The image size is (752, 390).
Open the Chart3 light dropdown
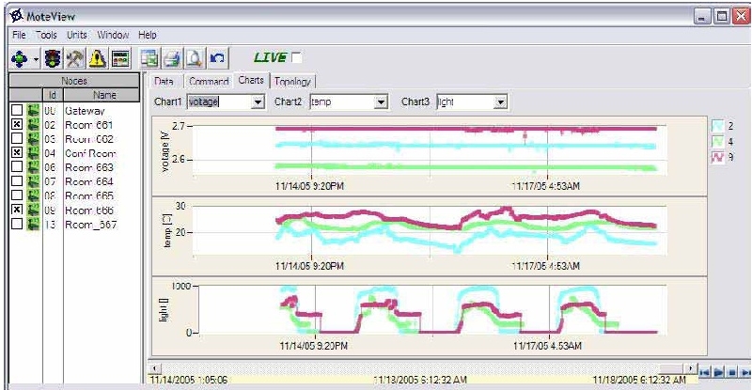pos(501,101)
